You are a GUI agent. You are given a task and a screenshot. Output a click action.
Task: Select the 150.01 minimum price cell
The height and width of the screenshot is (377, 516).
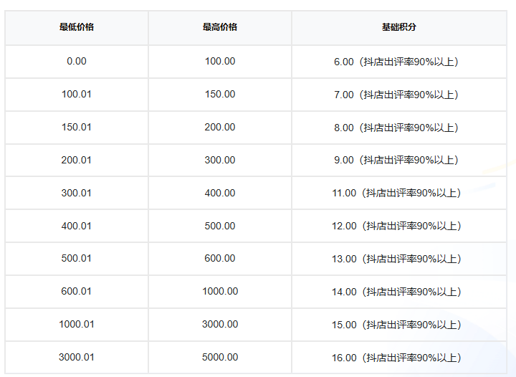77,128
